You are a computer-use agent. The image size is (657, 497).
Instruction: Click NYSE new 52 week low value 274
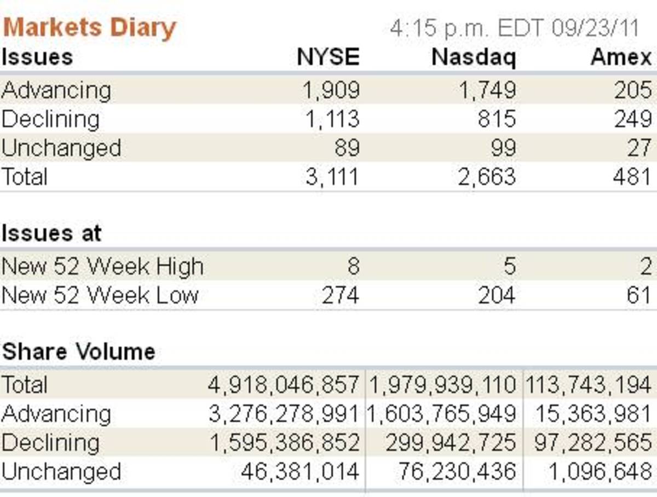coord(340,296)
